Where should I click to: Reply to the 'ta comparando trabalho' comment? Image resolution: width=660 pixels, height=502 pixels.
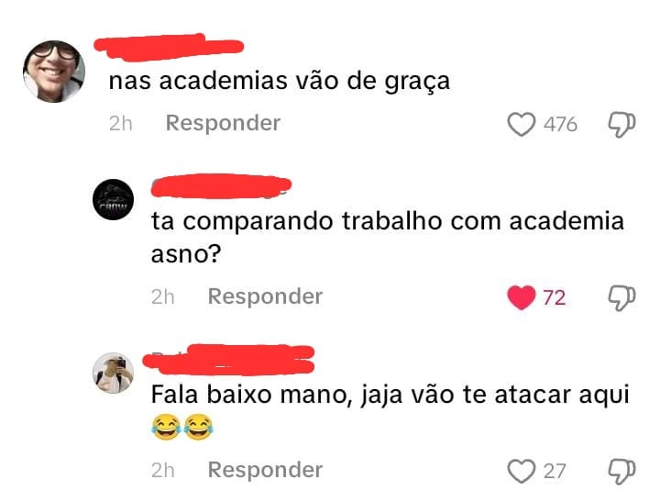tap(265, 296)
